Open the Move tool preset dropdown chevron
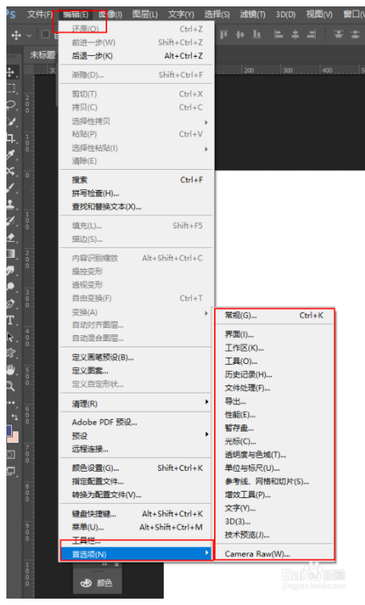This screenshot has height=605, width=365. 29,35
